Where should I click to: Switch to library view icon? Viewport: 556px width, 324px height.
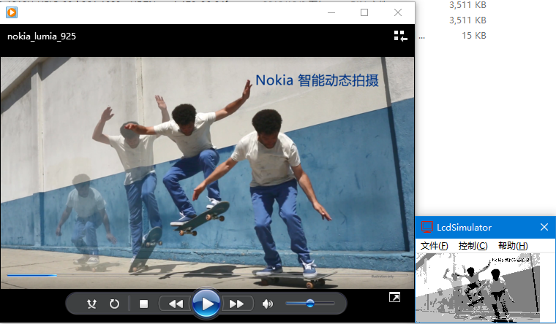(401, 36)
